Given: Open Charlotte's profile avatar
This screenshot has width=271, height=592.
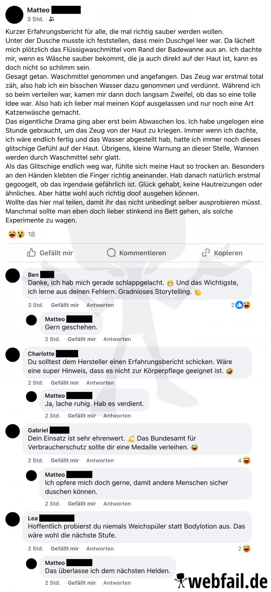Looking at the screenshot, I should coord(13,354).
